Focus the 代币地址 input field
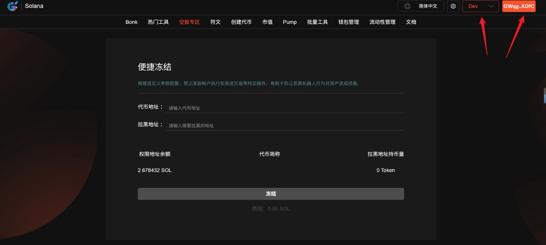This screenshot has height=245, width=546. click(285, 108)
